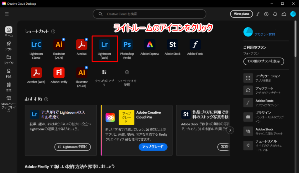
Task: Open the アプリ section in sidebar
Action: point(8,46)
